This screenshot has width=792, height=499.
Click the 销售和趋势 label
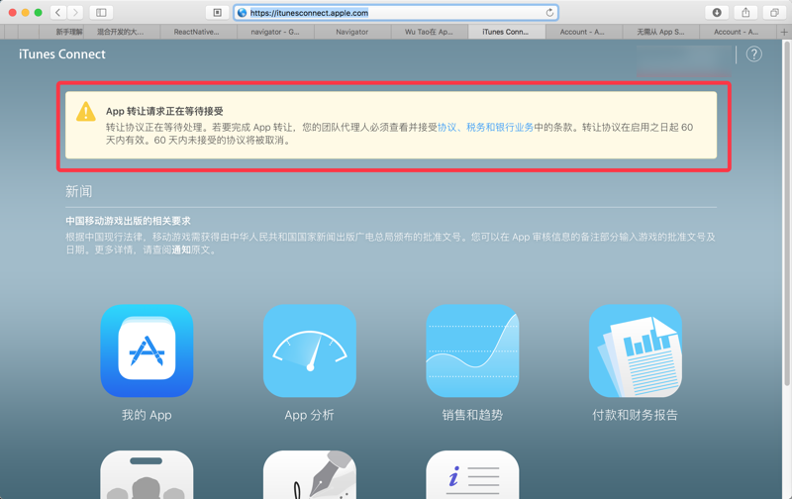(472, 415)
